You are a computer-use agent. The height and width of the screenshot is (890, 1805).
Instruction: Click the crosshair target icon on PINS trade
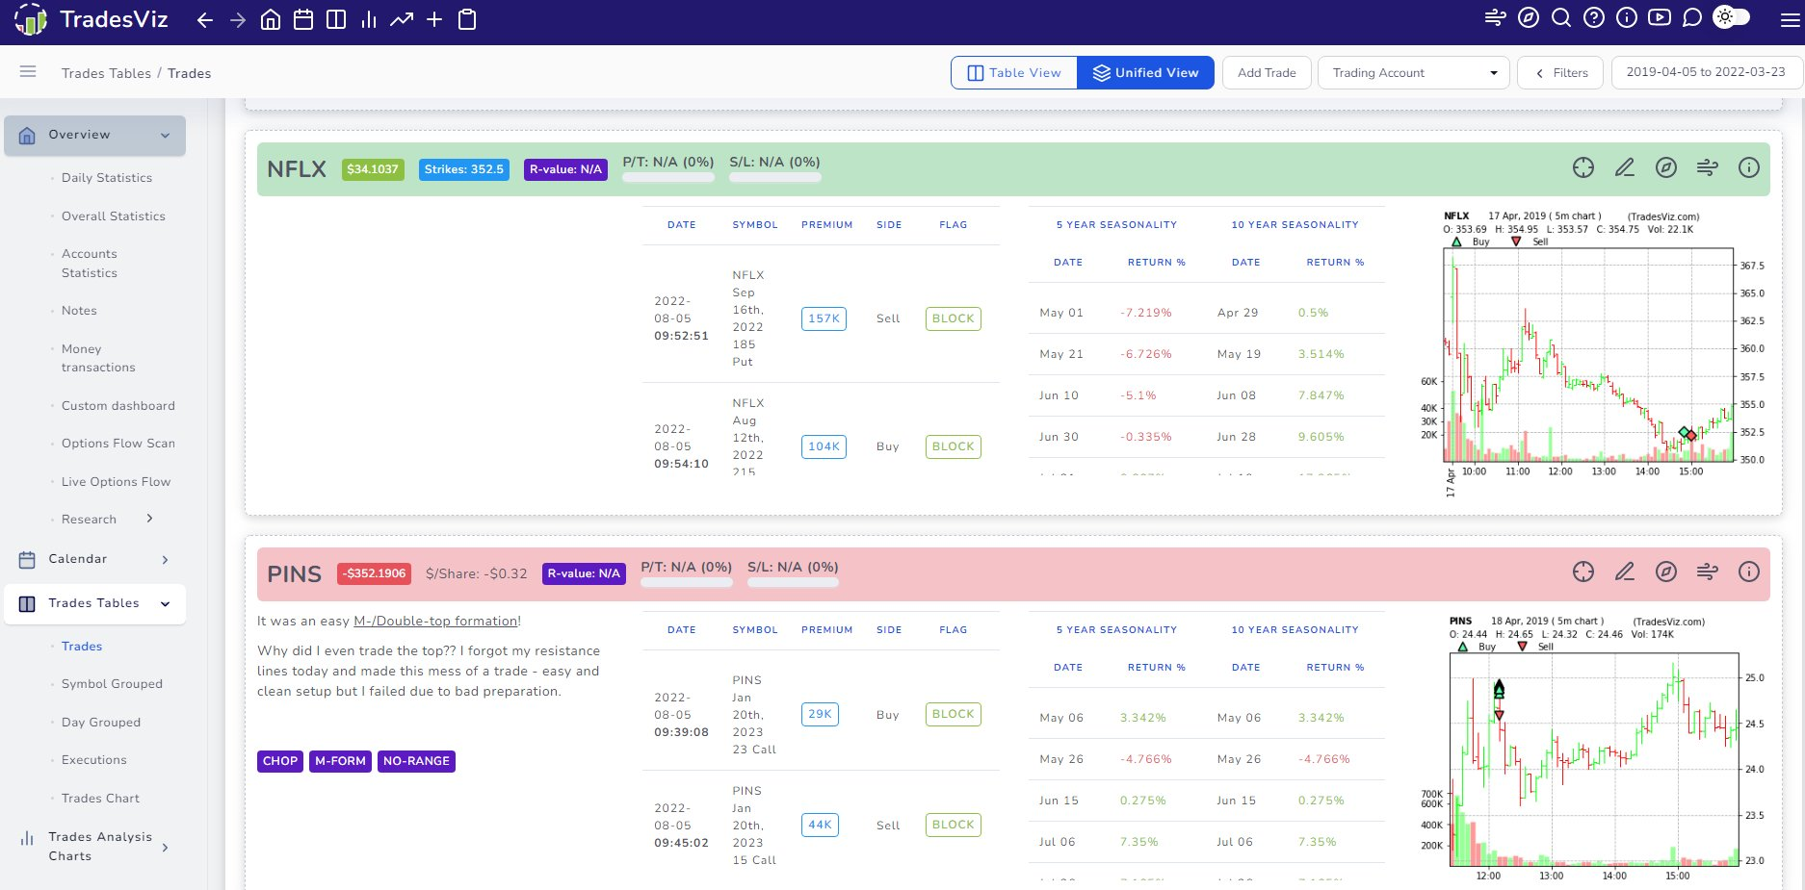[1583, 572]
